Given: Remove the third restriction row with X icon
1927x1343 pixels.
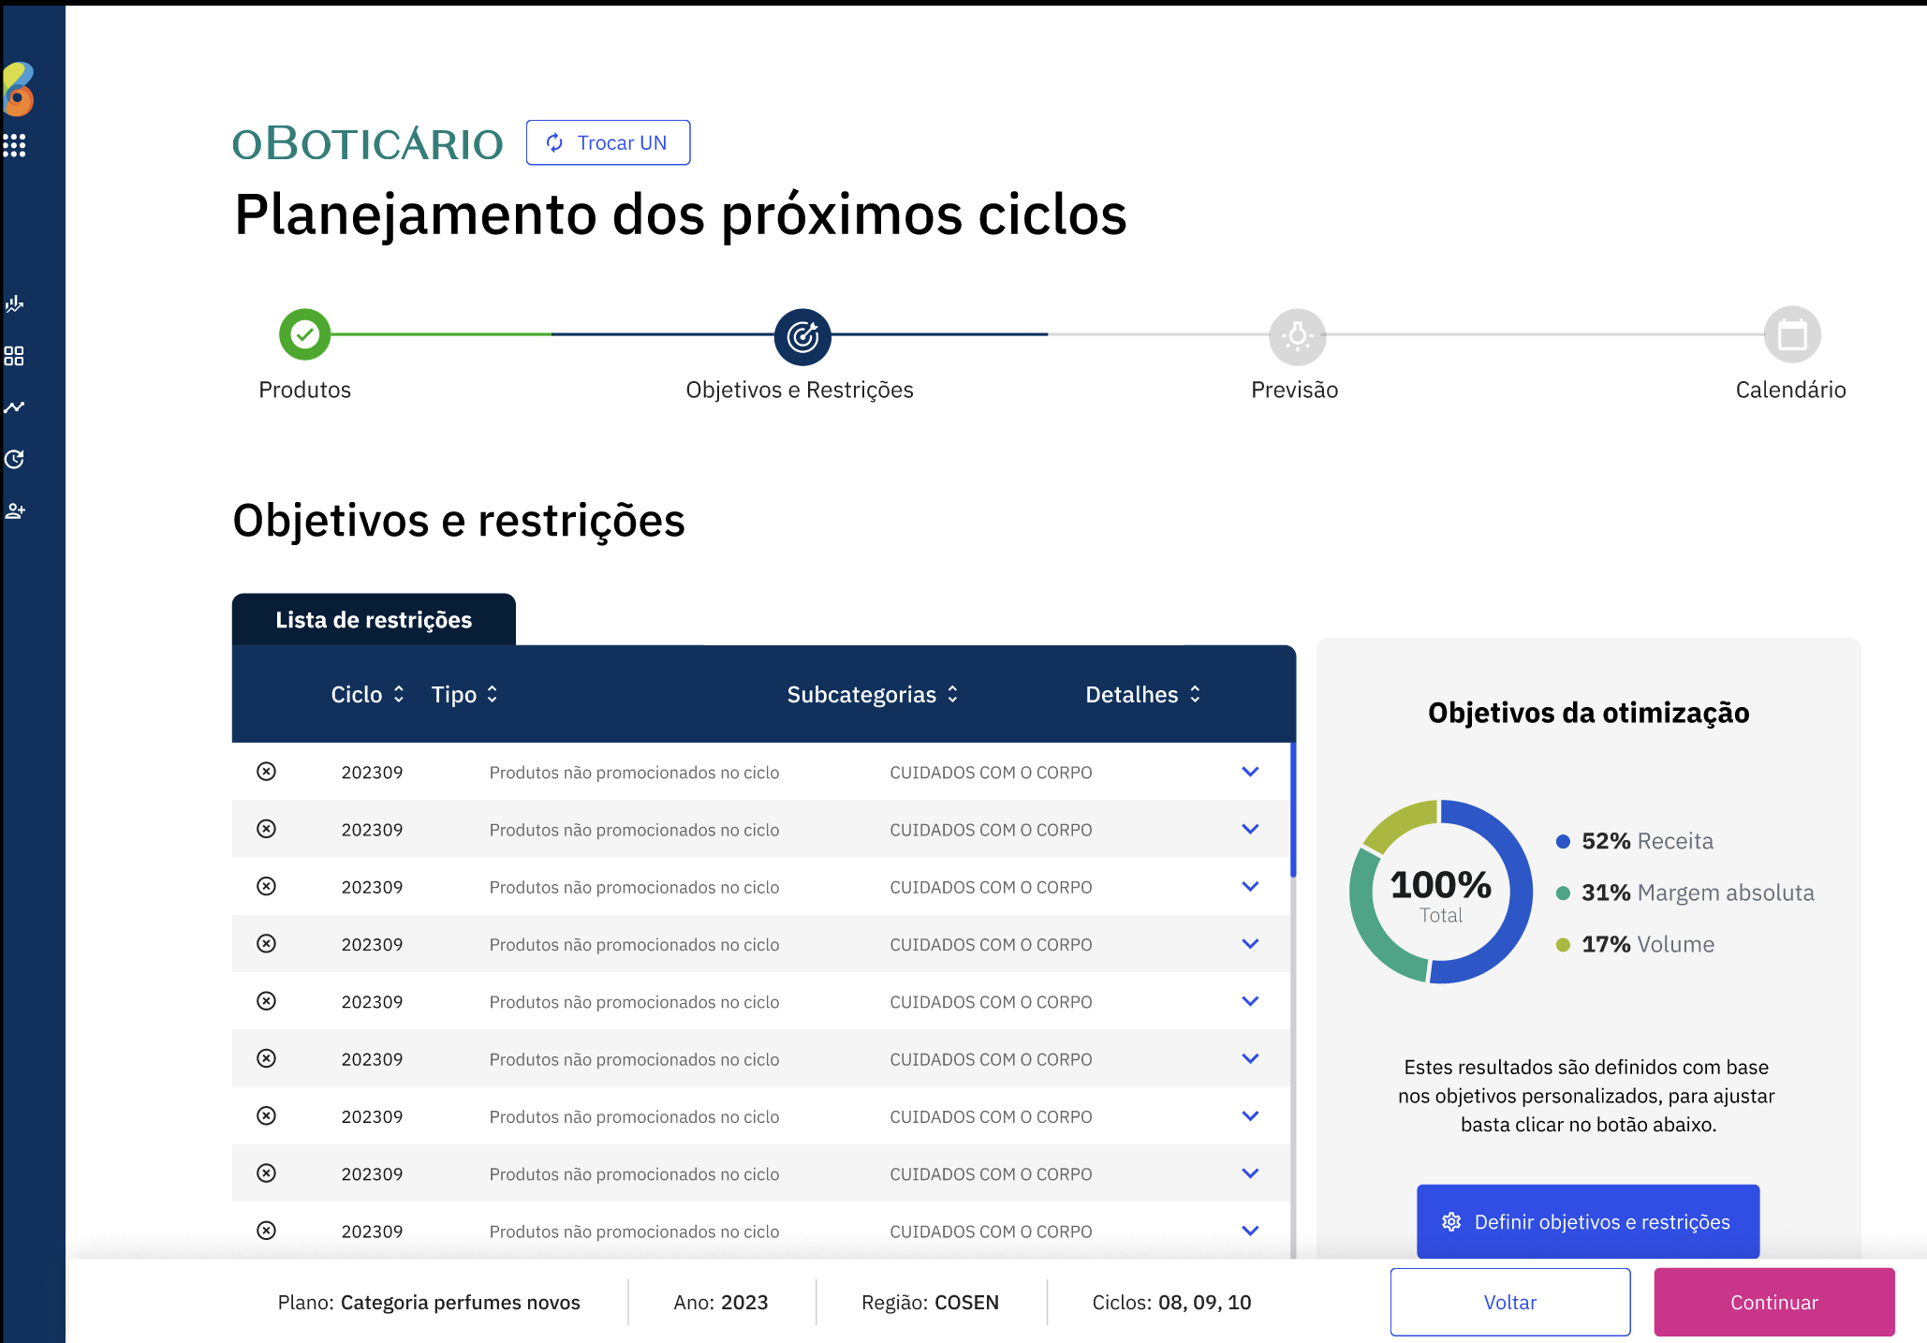Looking at the screenshot, I should pyautogui.click(x=267, y=886).
